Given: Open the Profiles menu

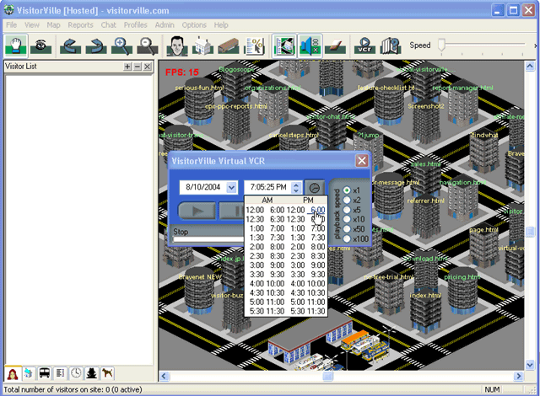Looking at the screenshot, I should point(135,25).
